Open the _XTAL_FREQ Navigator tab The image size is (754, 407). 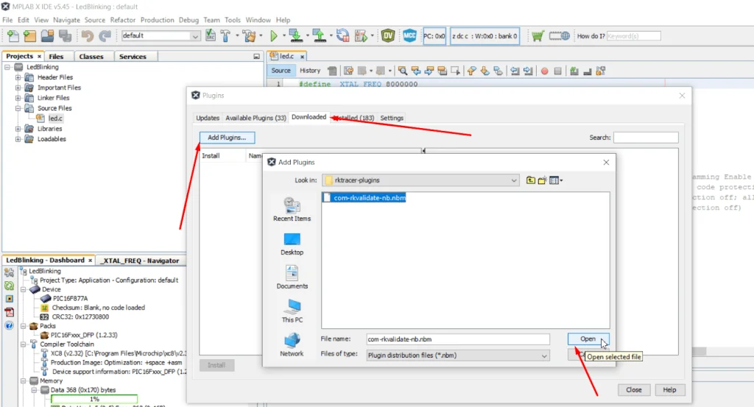[x=141, y=261]
